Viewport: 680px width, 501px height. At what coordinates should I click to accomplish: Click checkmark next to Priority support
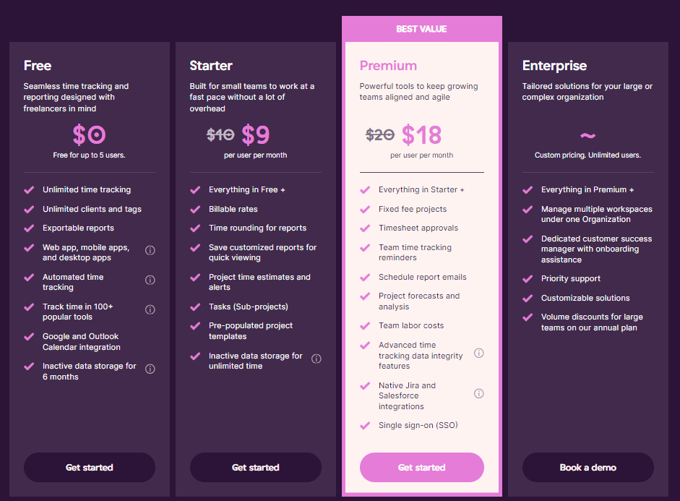click(x=528, y=278)
